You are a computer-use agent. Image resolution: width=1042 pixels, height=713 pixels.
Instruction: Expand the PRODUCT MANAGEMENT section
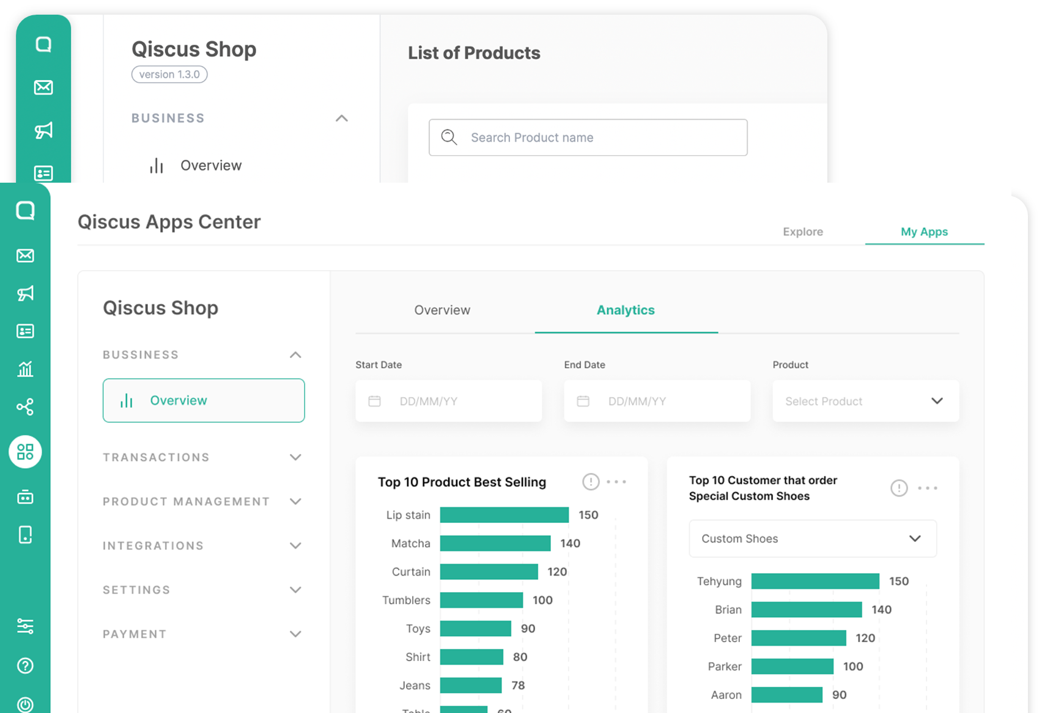click(296, 501)
